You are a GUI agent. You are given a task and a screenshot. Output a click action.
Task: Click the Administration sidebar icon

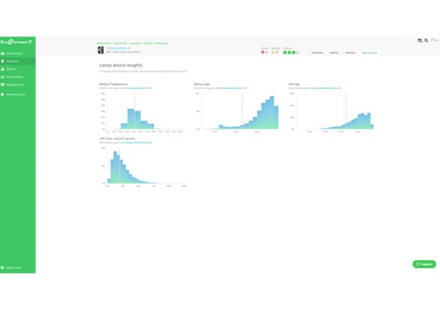(x=2, y=95)
